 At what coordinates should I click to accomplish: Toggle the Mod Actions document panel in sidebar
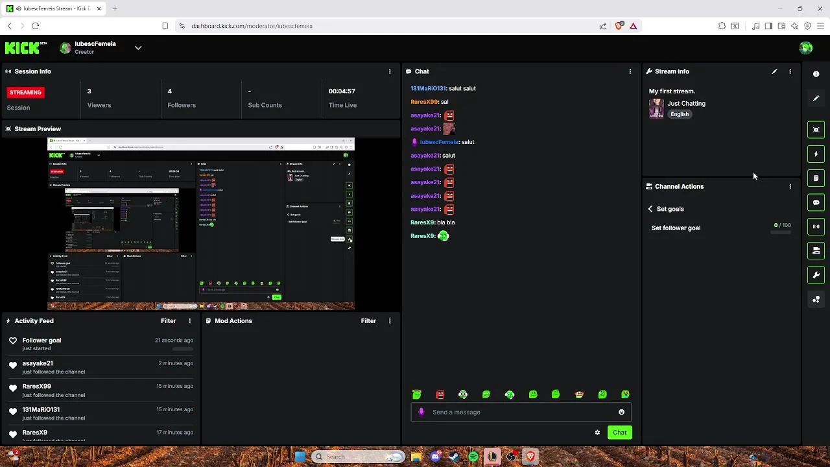pyautogui.click(x=816, y=178)
